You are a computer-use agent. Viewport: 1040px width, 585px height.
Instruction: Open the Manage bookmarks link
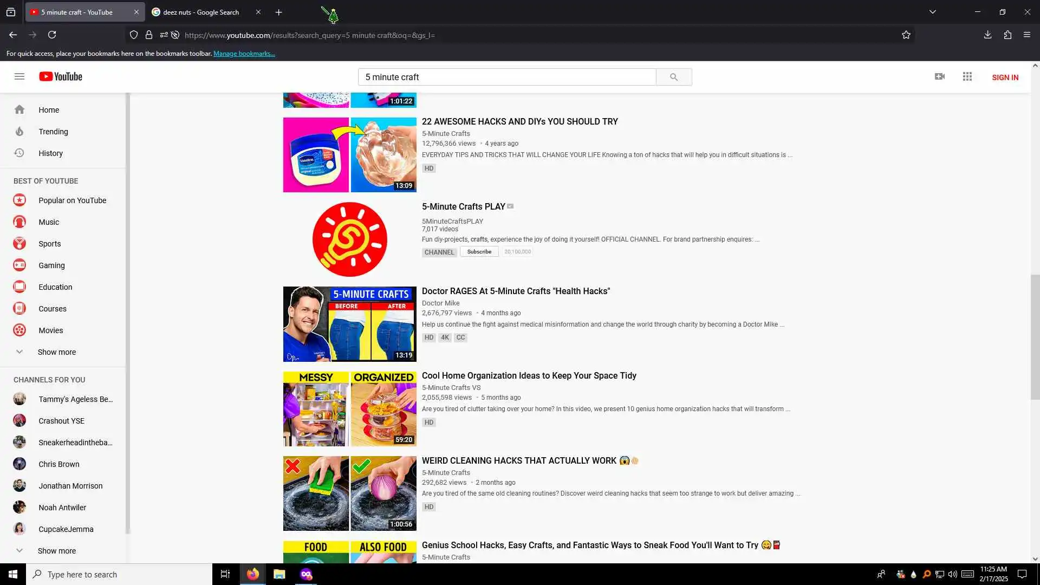(x=244, y=54)
